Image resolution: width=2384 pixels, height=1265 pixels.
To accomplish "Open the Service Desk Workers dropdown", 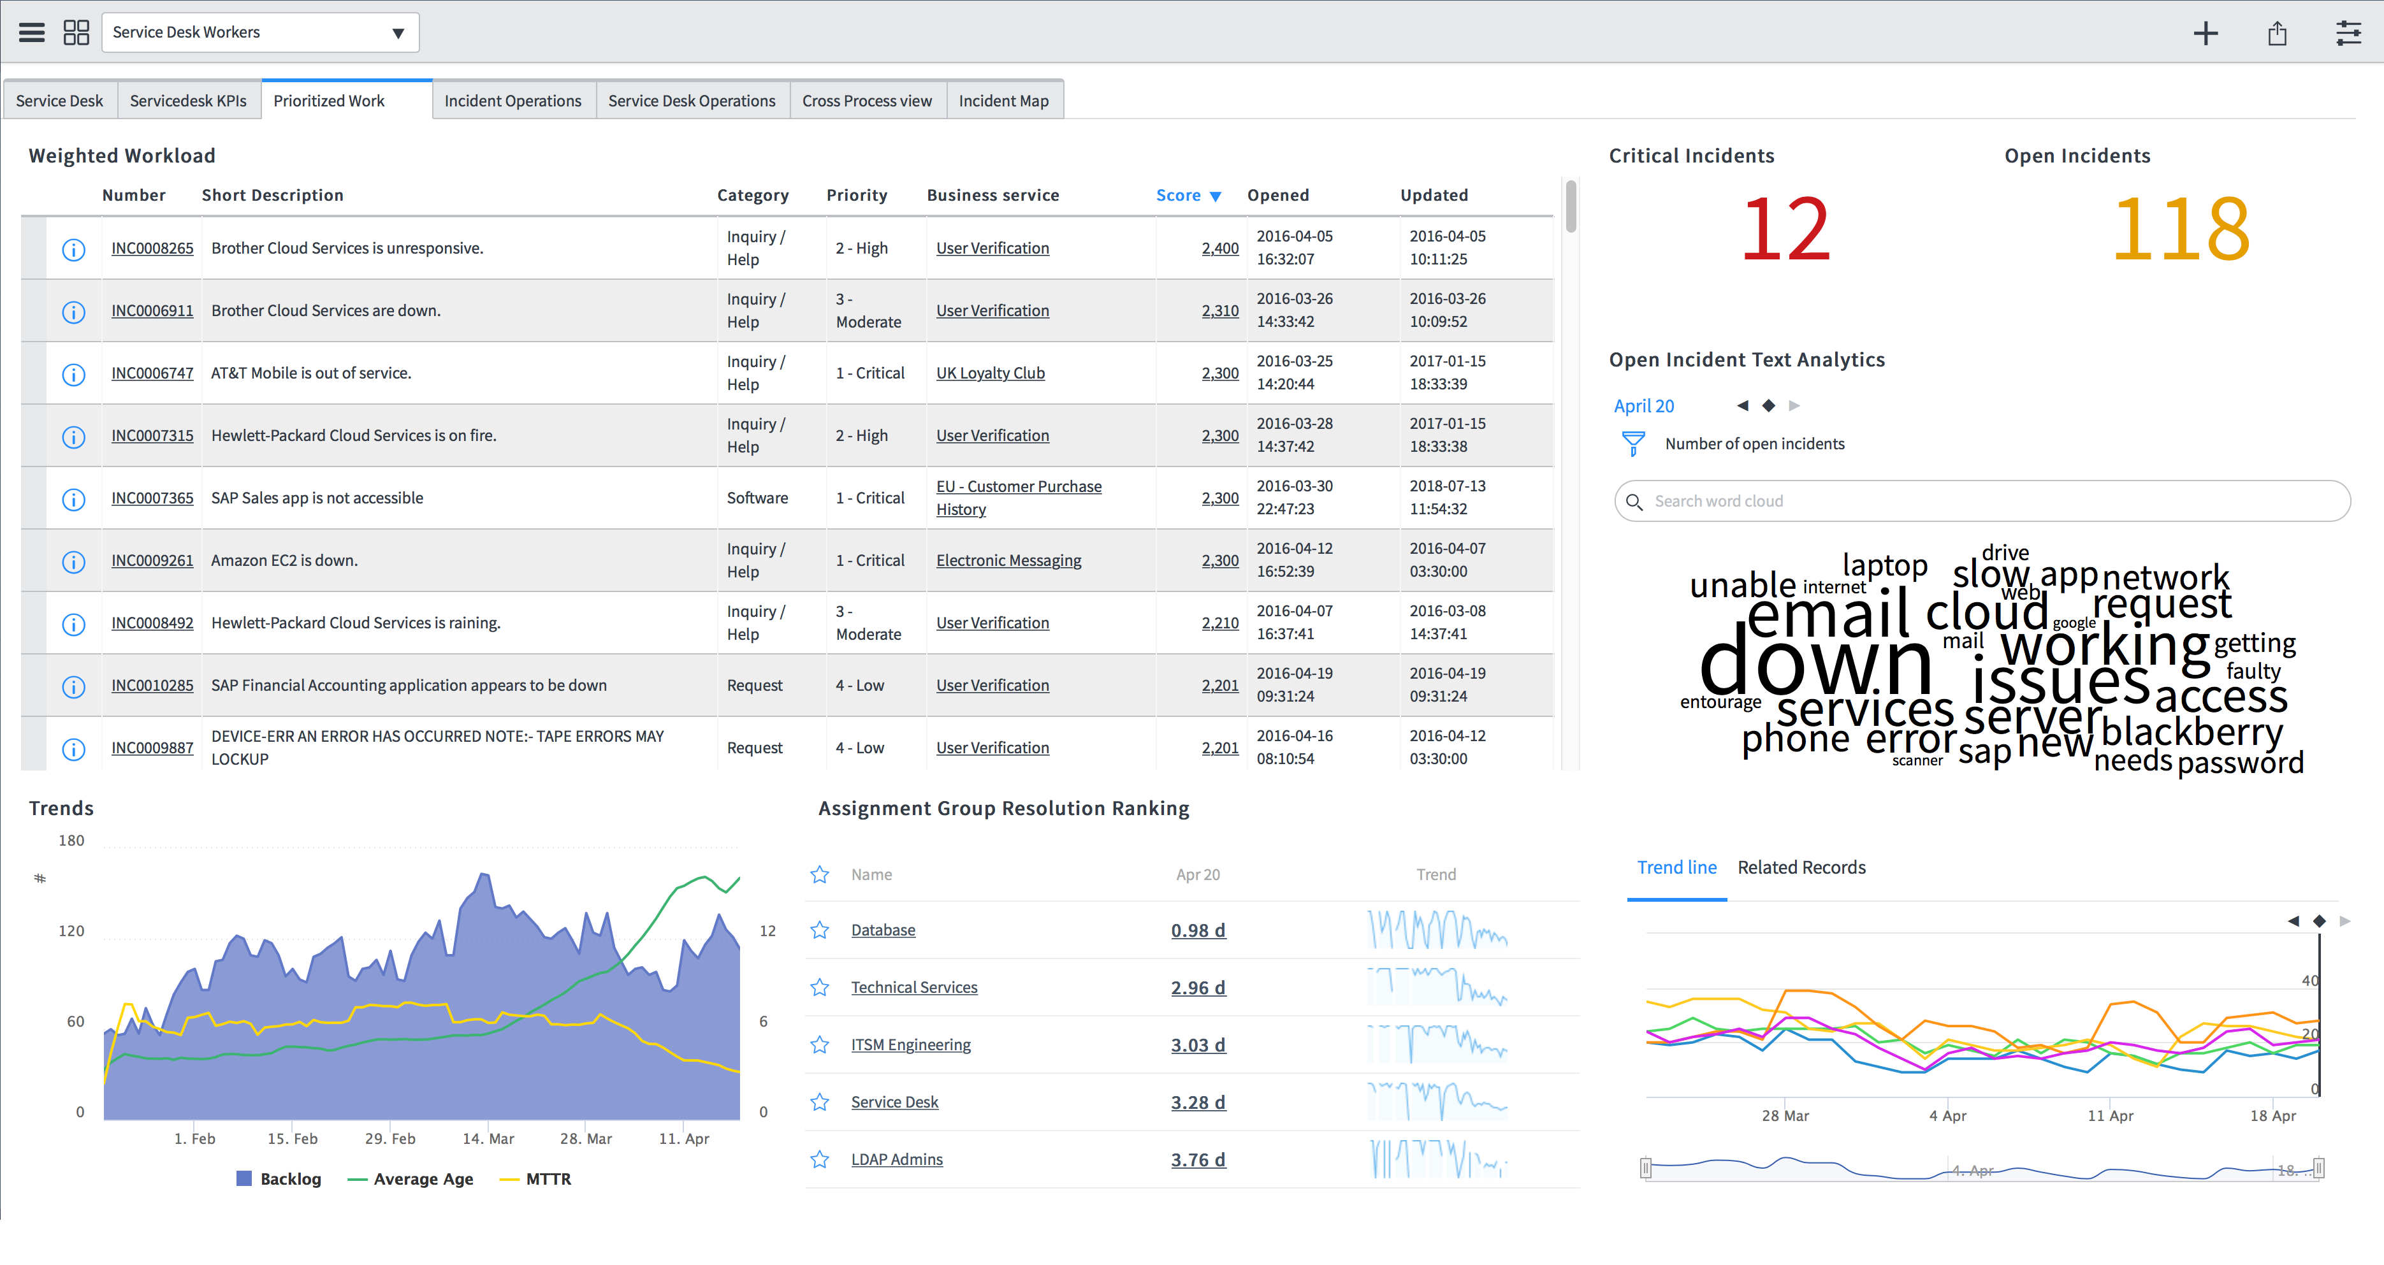I will 260,33.
